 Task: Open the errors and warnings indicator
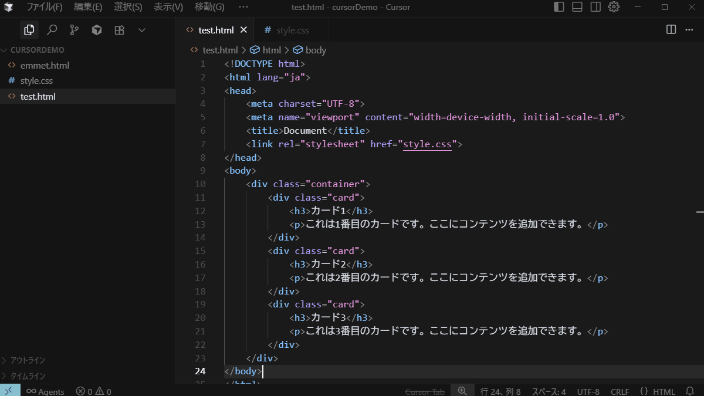tap(93, 391)
